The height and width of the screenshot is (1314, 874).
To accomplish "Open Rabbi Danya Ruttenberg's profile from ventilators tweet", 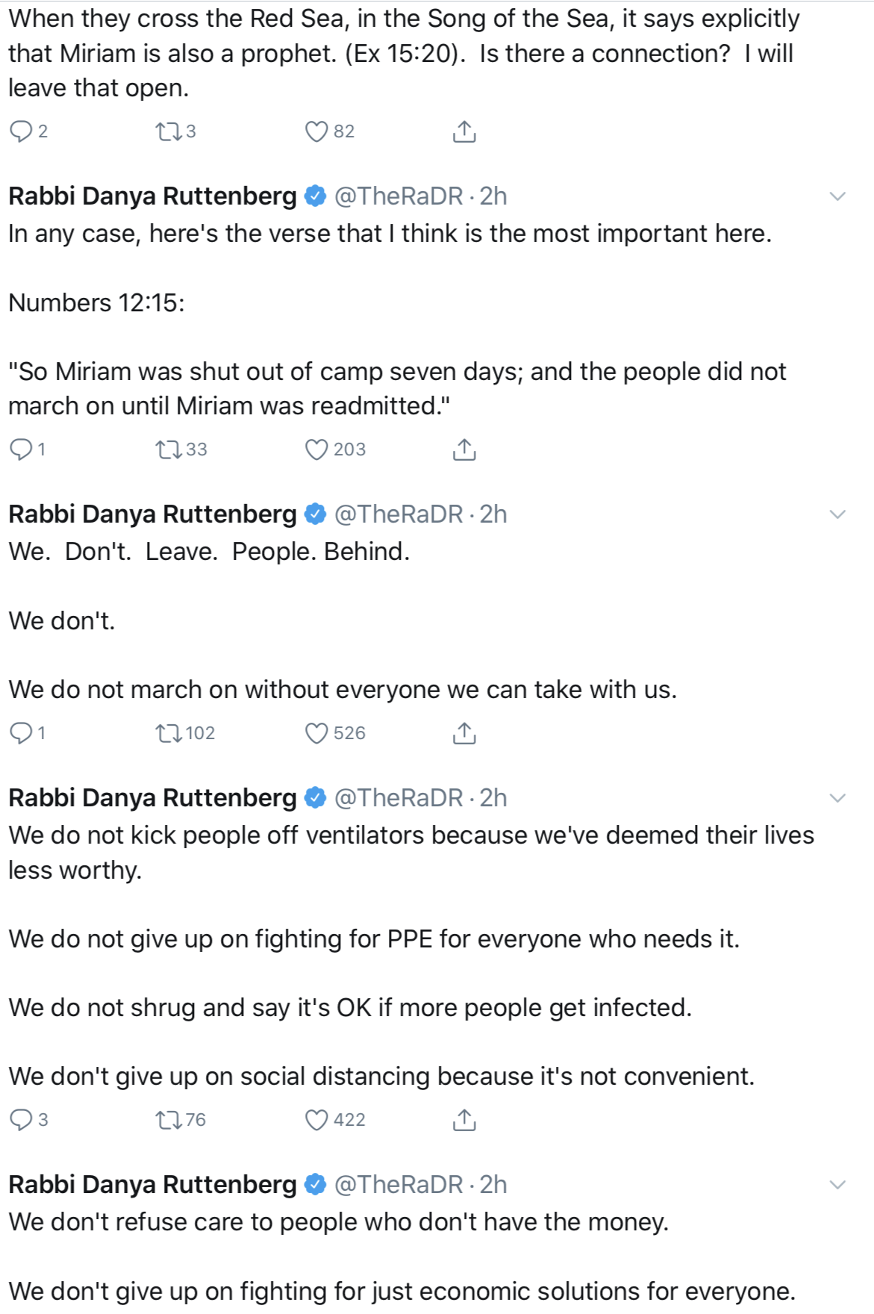I will [x=152, y=798].
